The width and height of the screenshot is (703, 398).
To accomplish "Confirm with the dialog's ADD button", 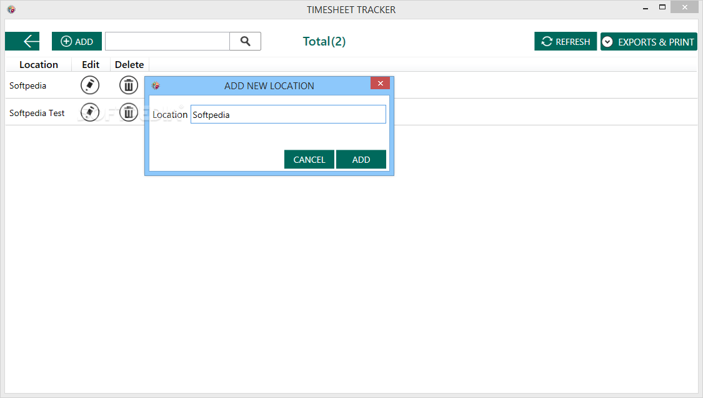I will (x=361, y=159).
